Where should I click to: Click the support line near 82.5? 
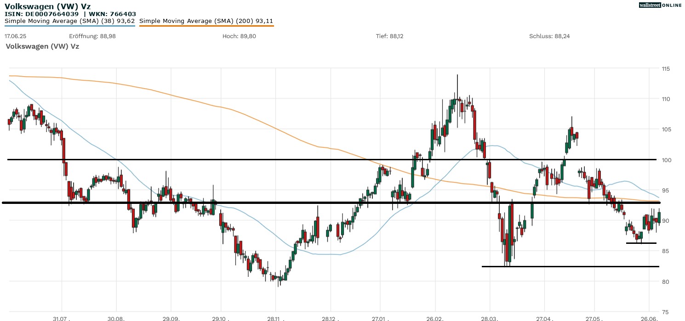pyautogui.click(x=571, y=266)
